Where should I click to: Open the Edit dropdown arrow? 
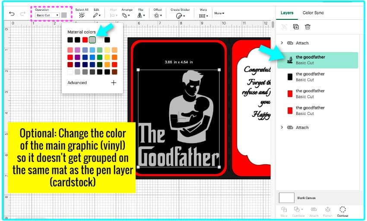(x=100, y=16)
